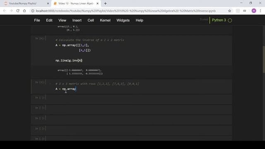Open the File menu
The width and height of the screenshot is (265, 149).
(x=37, y=20)
